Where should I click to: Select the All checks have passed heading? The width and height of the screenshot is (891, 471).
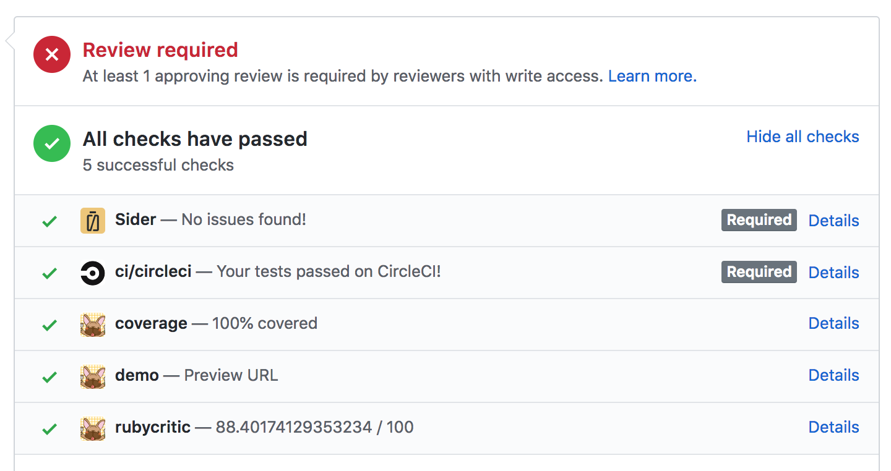point(195,139)
